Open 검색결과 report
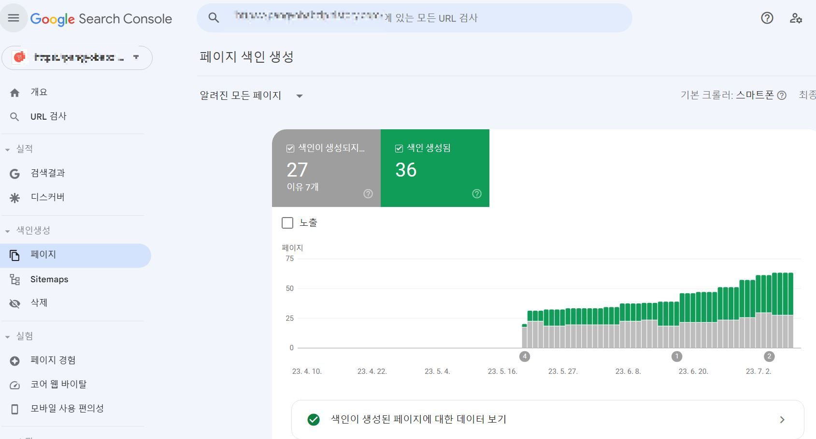This screenshot has width=816, height=439. tap(75, 173)
